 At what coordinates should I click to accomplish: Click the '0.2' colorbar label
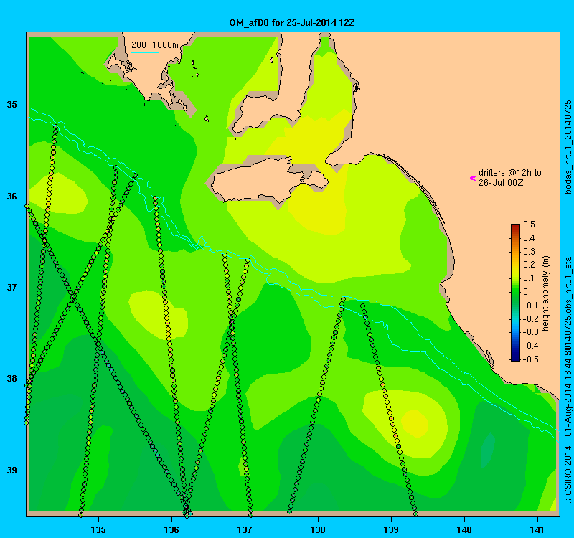[x=529, y=265]
